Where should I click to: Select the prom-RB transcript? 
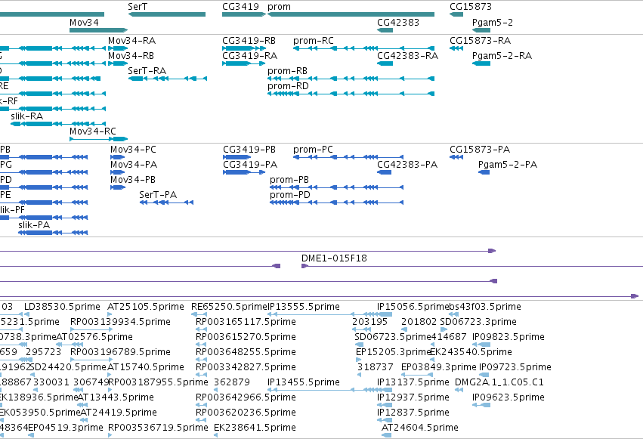351,79
